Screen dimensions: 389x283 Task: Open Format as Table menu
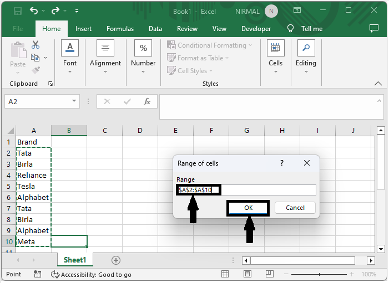[198, 58]
